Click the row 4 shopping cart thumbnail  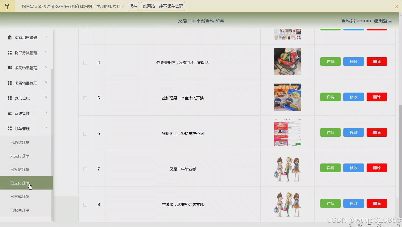click(x=288, y=62)
